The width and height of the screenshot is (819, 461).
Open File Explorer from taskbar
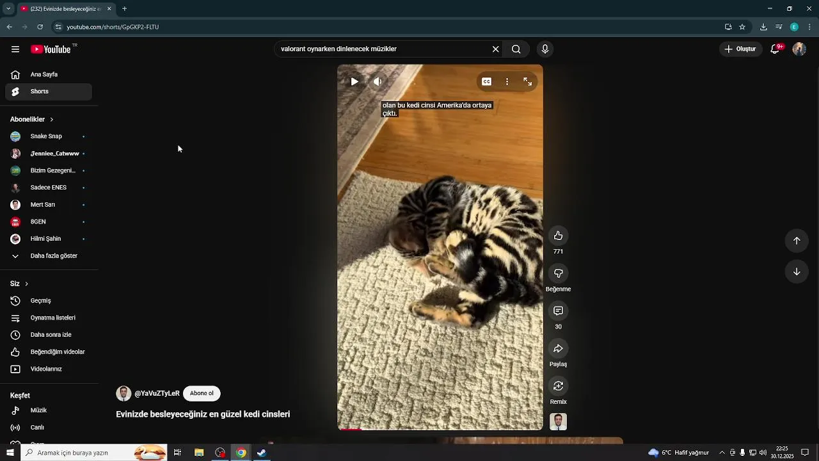(199, 453)
